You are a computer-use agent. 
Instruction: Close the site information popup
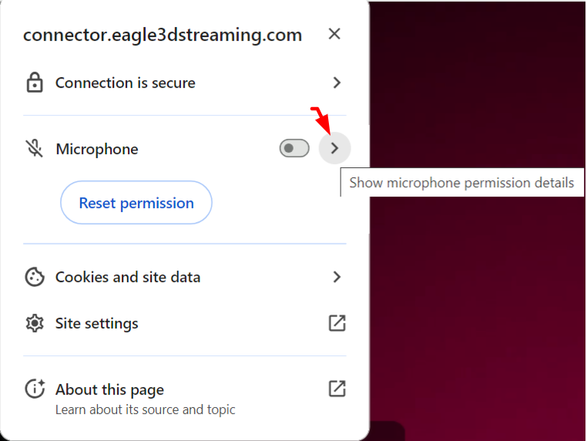pyautogui.click(x=334, y=34)
